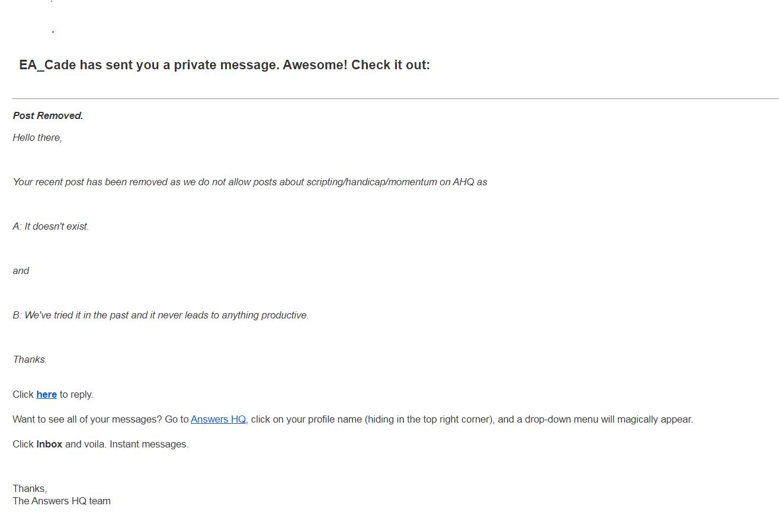Select the bold word "Inbox"
779x525 pixels.
pos(49,444)
